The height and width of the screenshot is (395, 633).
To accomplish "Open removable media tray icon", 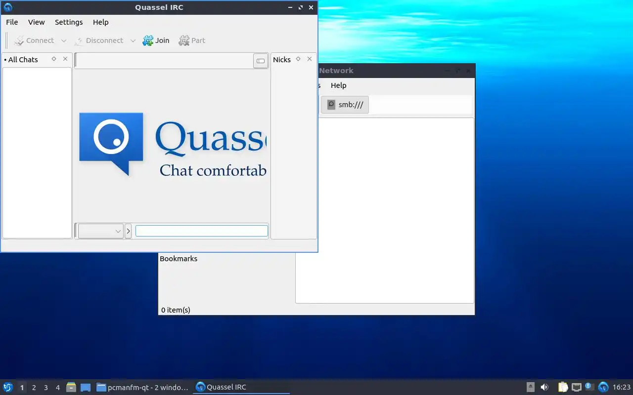I will [530, 387].
